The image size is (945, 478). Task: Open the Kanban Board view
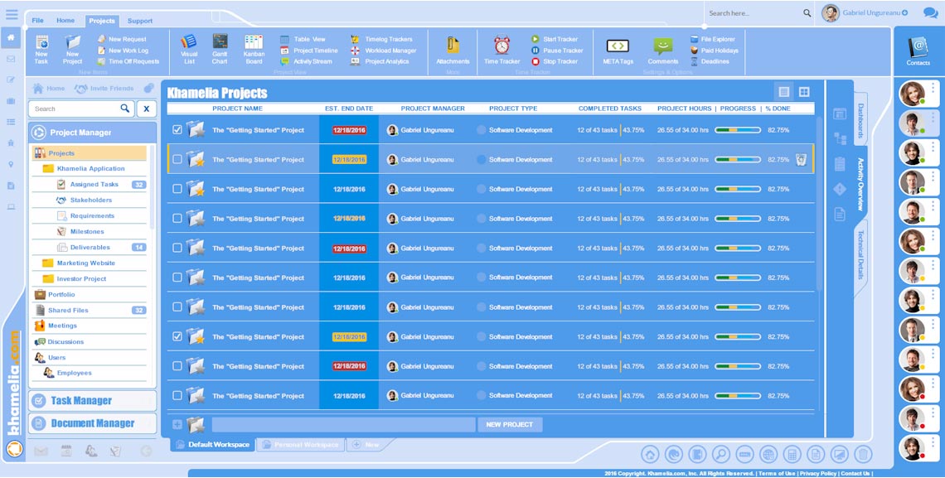[254, 49]
